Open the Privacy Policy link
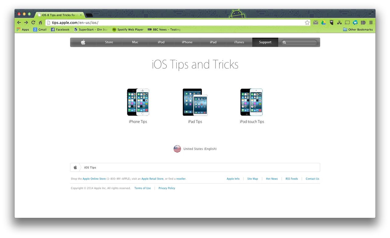This screenshot has width=390, height=238. [167, 188]
